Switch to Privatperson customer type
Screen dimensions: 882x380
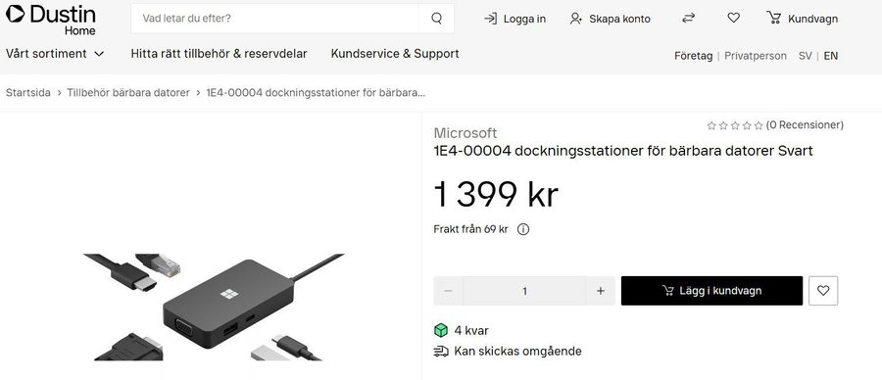[x=756, y=56]
